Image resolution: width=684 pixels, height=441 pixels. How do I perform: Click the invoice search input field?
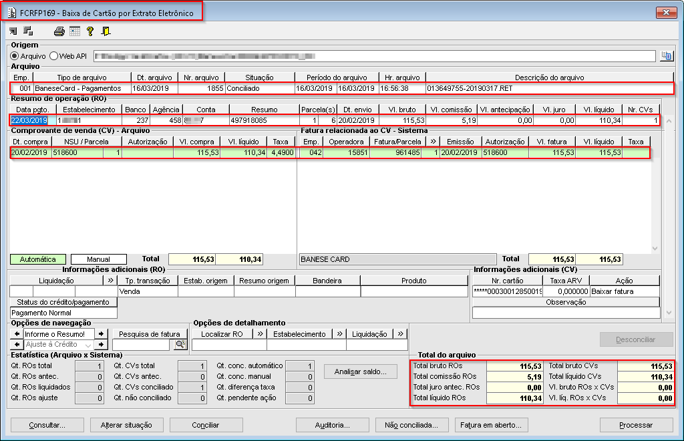pyautogui.click(x=140, y=345)
